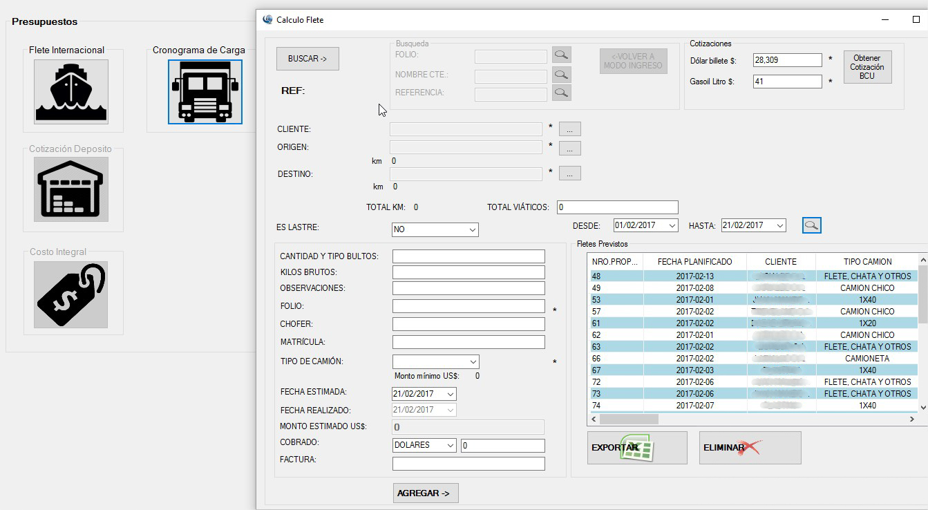This screenshot has width=928, height=510.
Task: Click the TIPO CAMION column header
Action: [x=867, y=262]
